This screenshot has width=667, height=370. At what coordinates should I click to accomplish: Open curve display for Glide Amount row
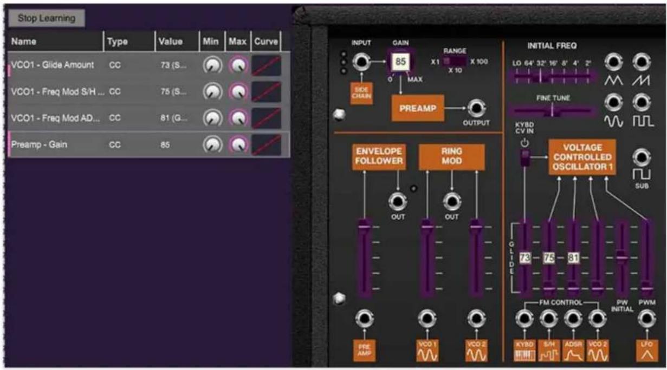coord(267,65)
